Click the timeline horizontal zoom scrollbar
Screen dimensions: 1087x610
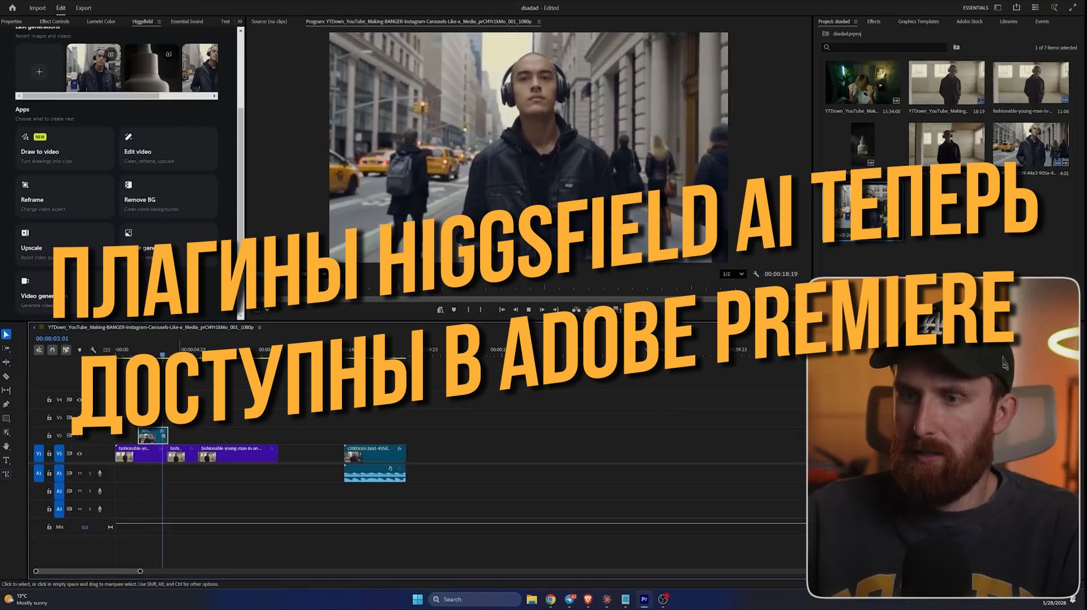tap(88, 572)
